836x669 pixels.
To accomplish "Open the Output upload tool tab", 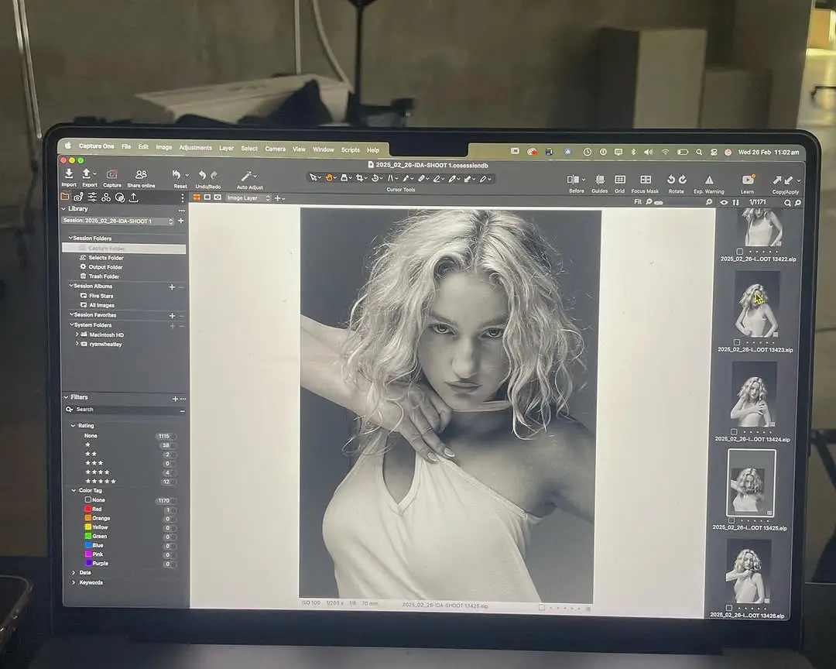I will 134,197.
